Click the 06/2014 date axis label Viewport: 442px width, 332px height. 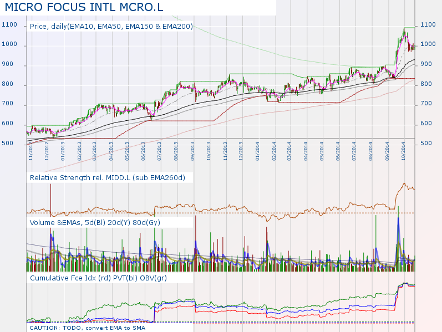pyautogui.click(x=338, y=151)
